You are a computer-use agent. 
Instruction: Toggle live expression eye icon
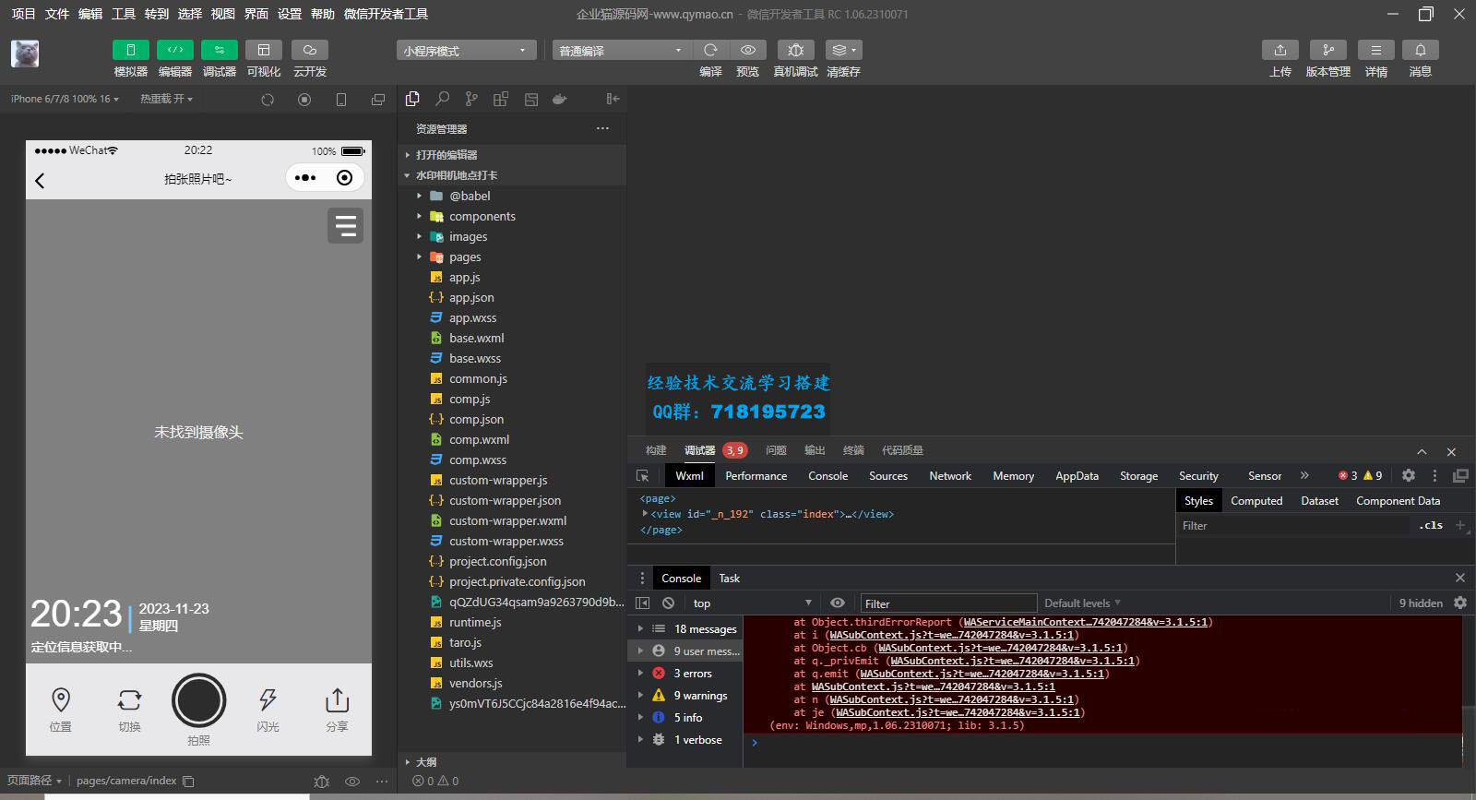(x=838, y=603)
